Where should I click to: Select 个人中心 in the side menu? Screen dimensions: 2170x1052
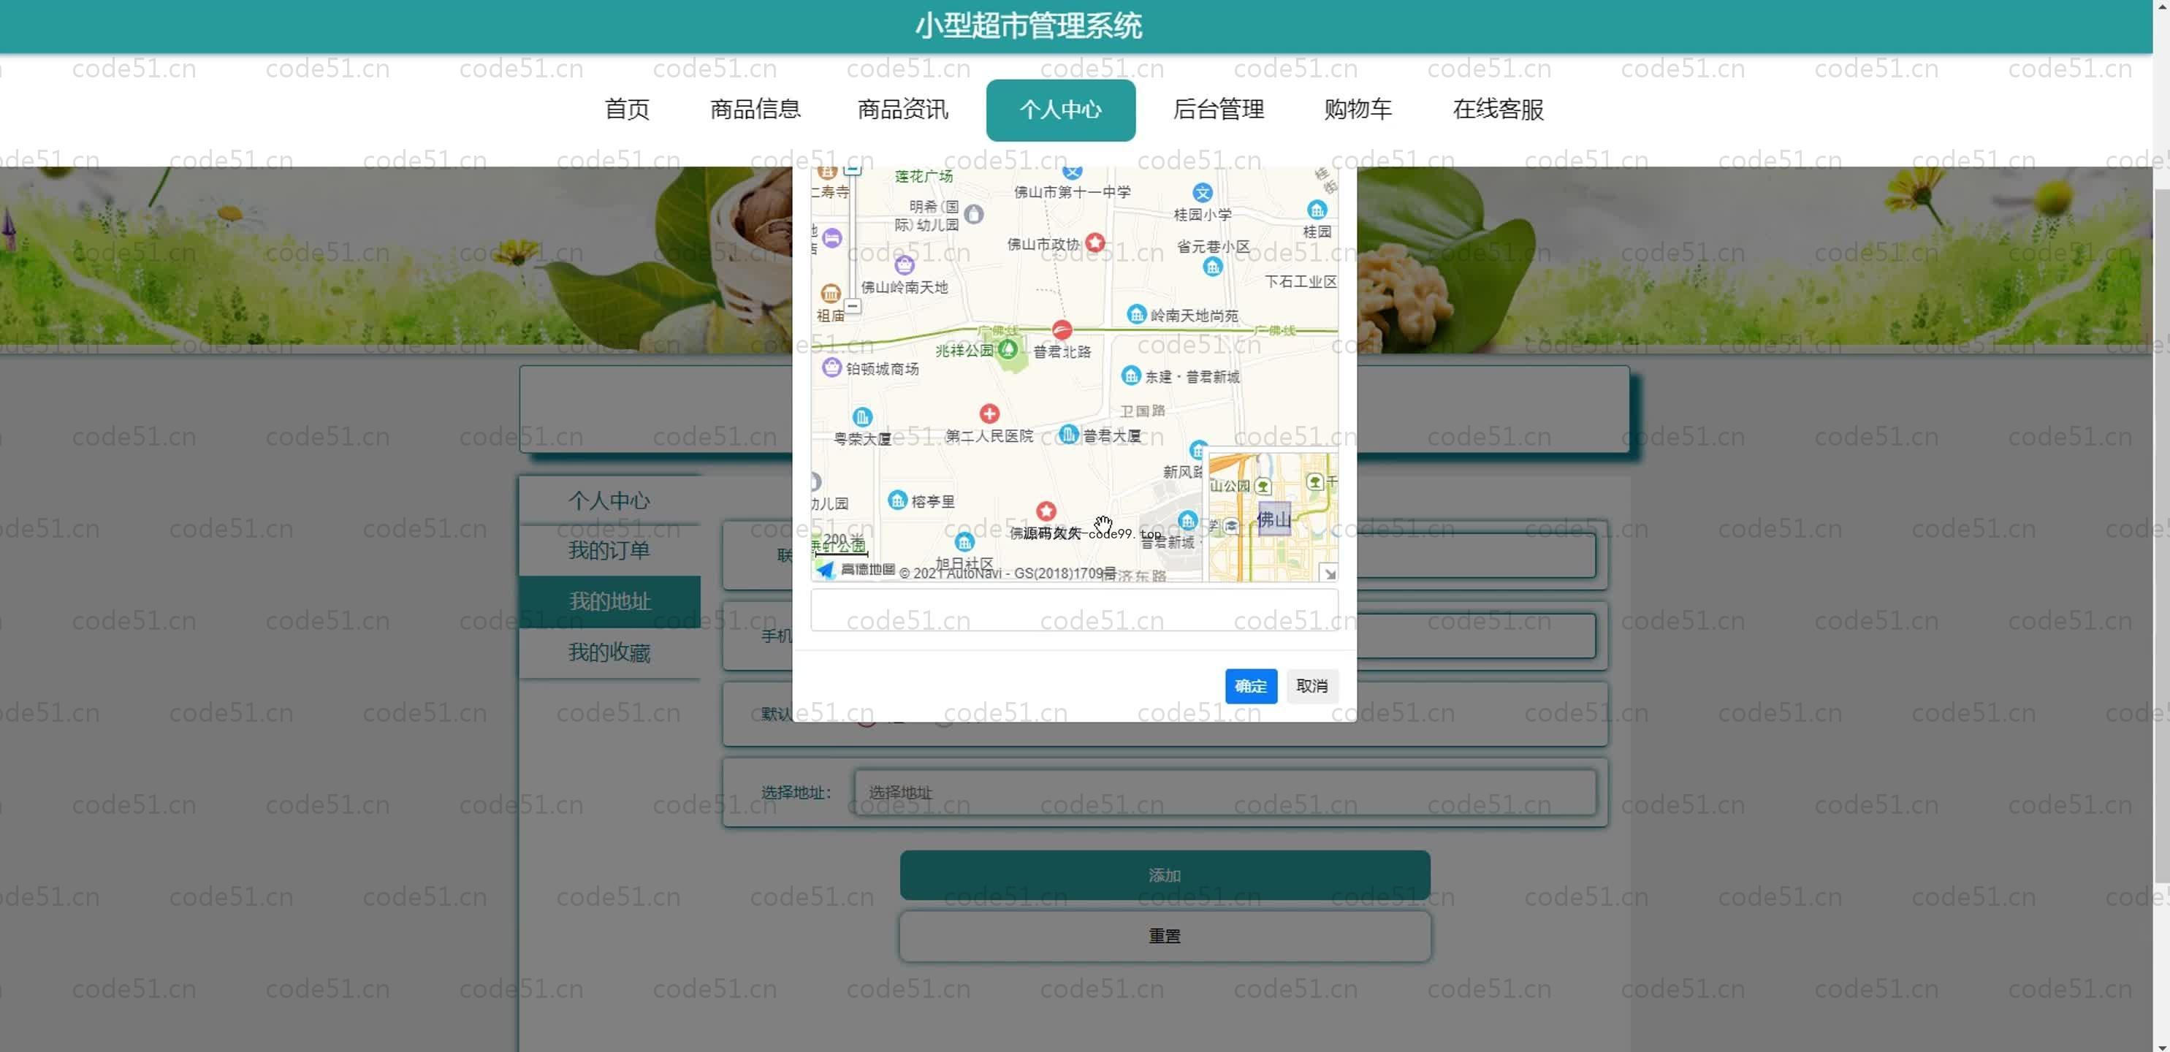tap(609, 500)
